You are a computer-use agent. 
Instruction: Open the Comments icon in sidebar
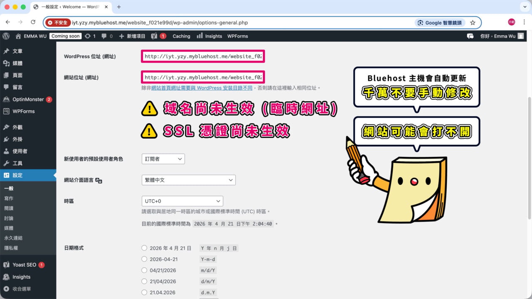(x=6, y=87)
